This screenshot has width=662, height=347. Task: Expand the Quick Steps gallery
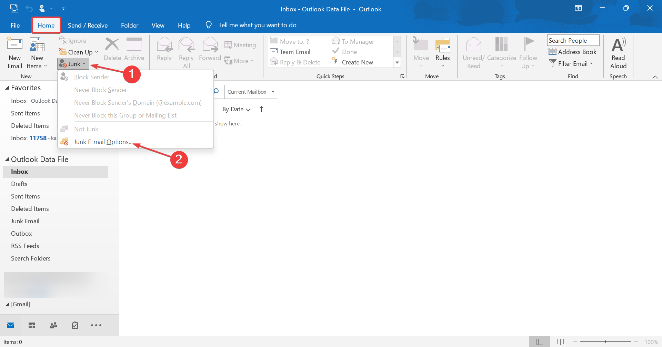point(397,62)
